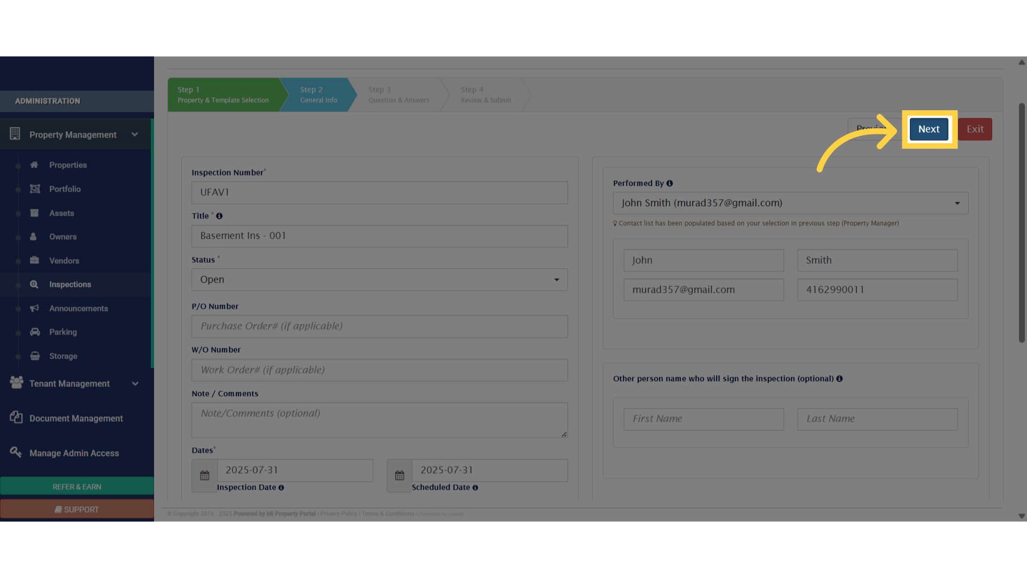Open Manage Admin Access section

[74, 453]
